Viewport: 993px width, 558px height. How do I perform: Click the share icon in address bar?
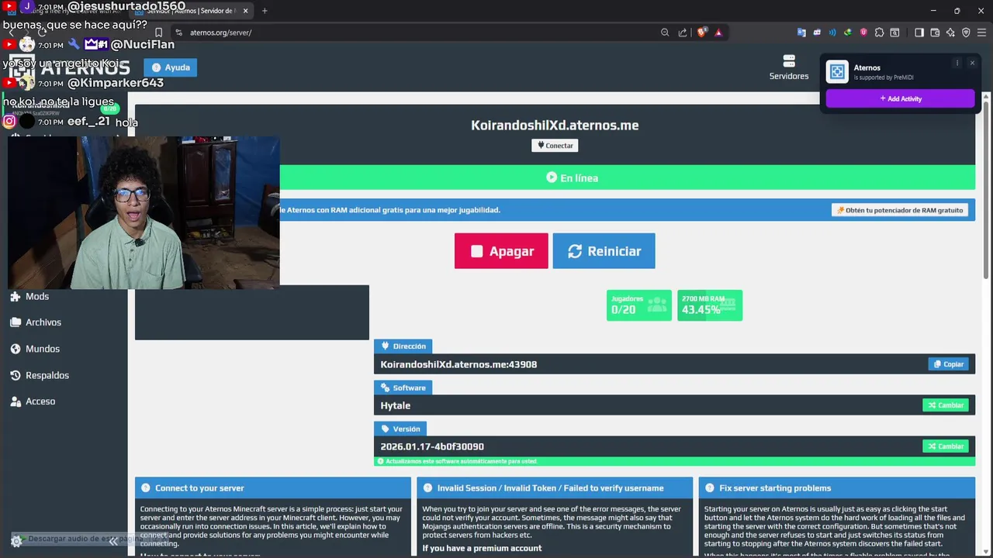(x=683, y=33)
